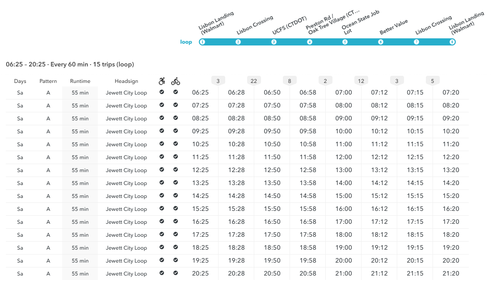Click the bicycle header icon

tap(176, 81)
